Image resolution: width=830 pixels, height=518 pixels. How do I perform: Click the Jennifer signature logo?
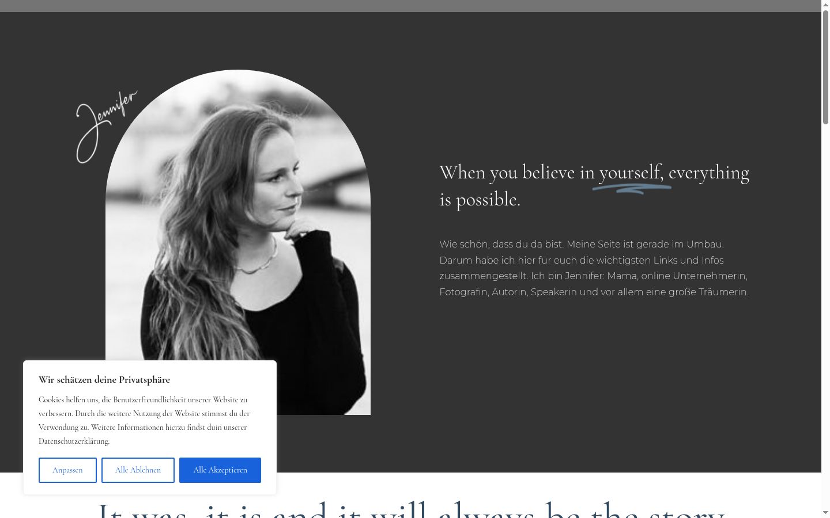106,127
